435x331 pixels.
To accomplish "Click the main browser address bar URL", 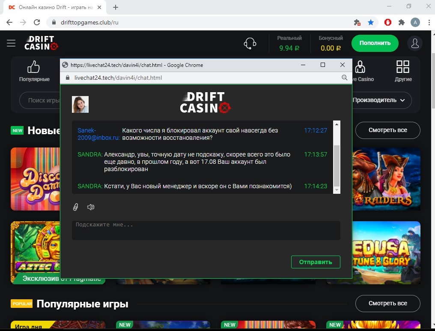I will tap(89, 23).
